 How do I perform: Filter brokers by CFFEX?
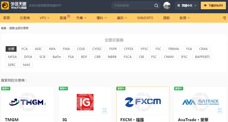tap(129, 49)
